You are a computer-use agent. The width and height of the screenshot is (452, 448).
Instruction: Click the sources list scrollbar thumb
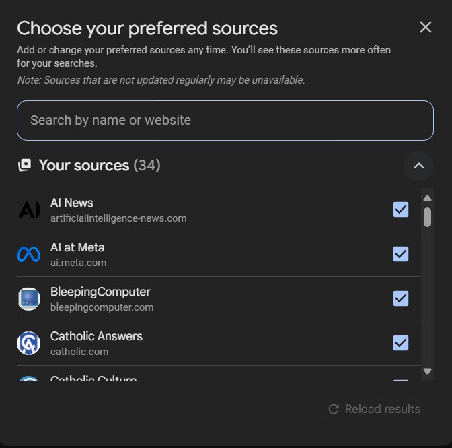[x=427, y=217]
